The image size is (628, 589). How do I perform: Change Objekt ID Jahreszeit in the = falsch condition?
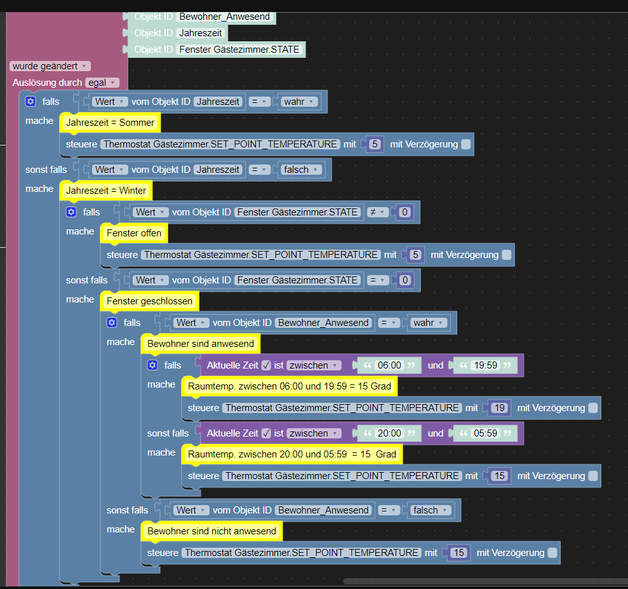[x=218, y=170]
